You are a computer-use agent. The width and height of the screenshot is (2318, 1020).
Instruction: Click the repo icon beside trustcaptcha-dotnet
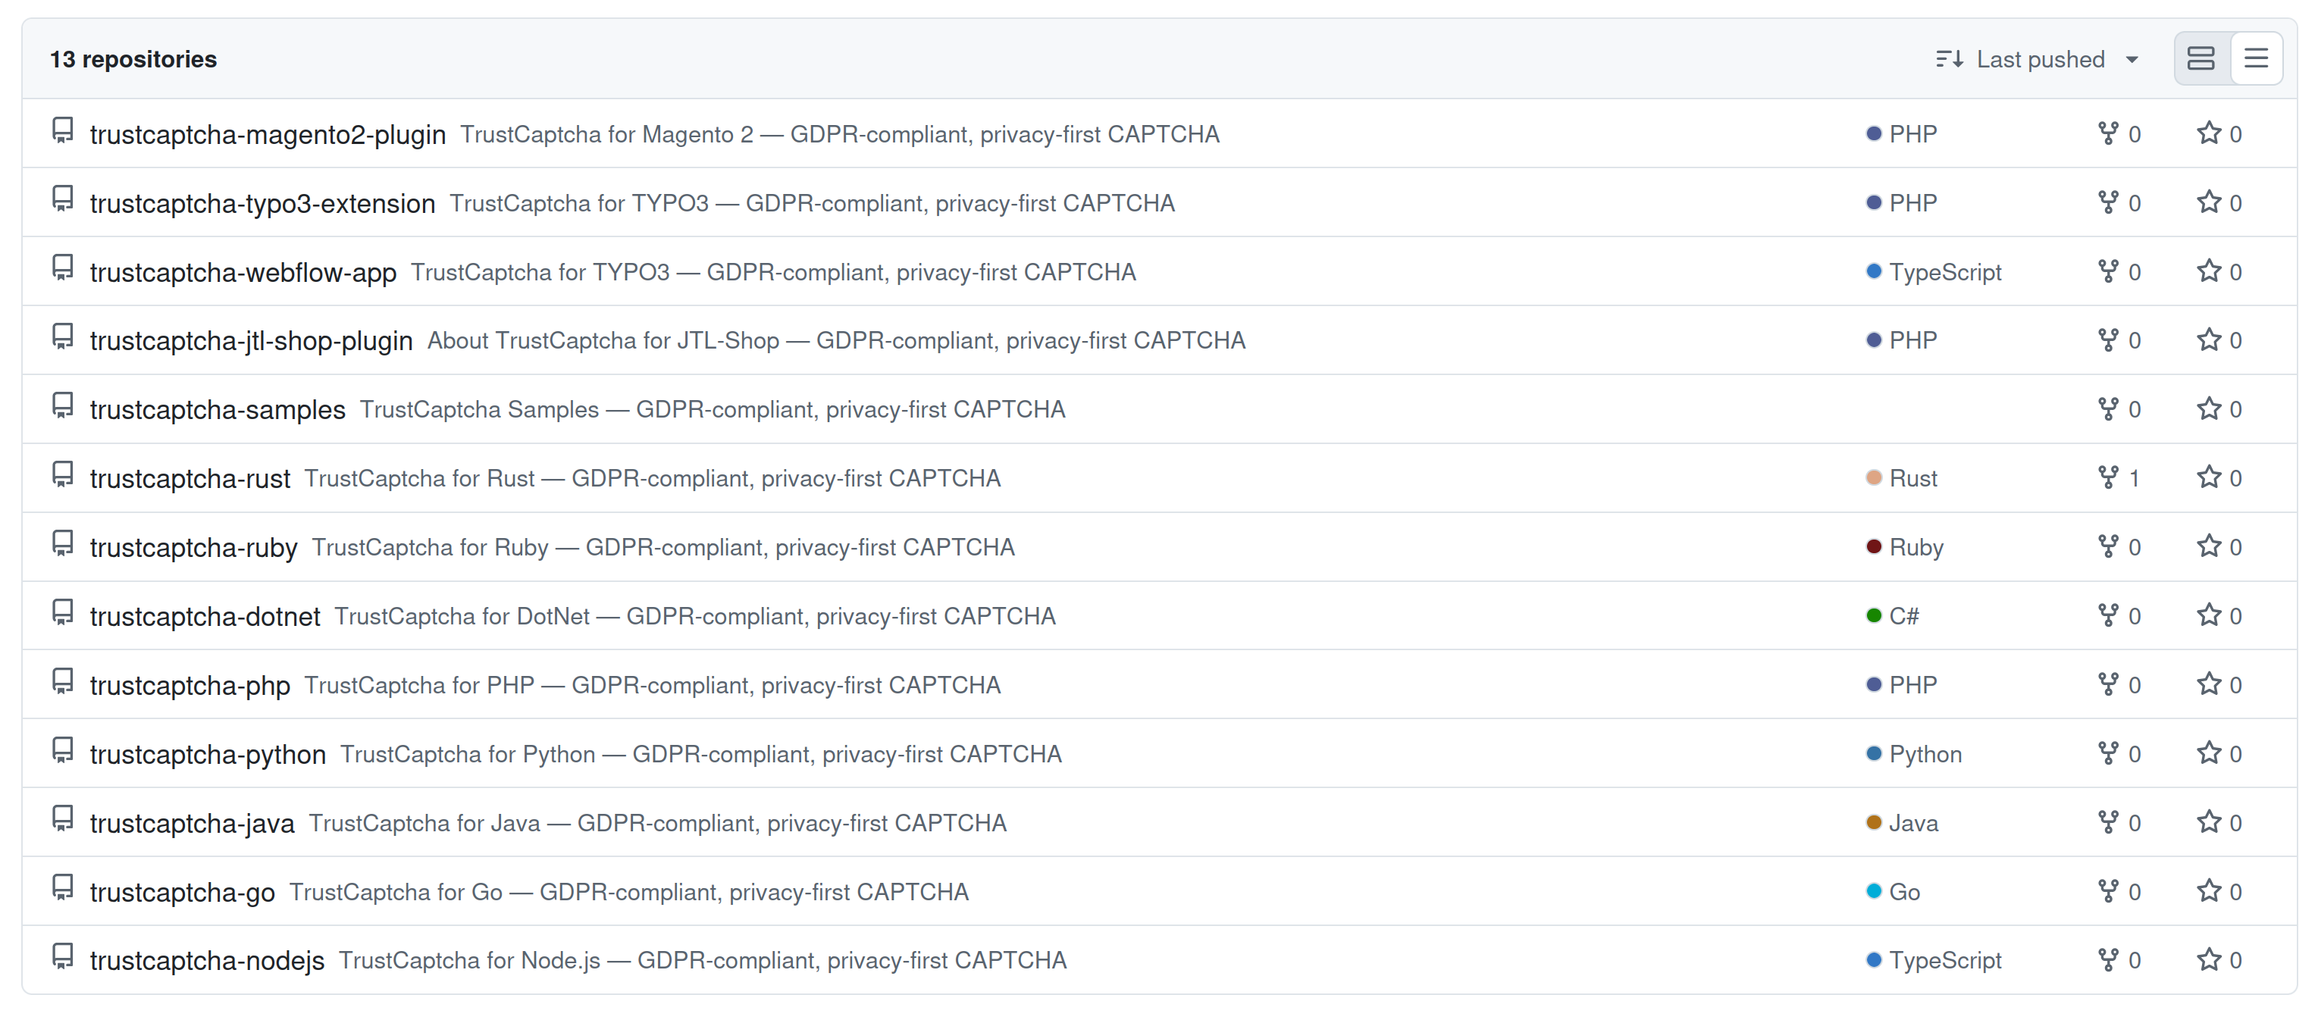[x=62, y=612]
